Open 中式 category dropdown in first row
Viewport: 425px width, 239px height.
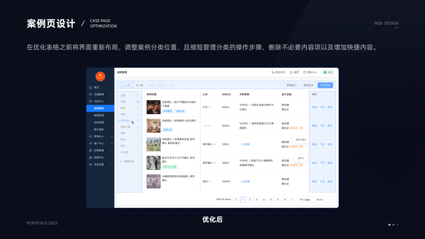[207, 107]
